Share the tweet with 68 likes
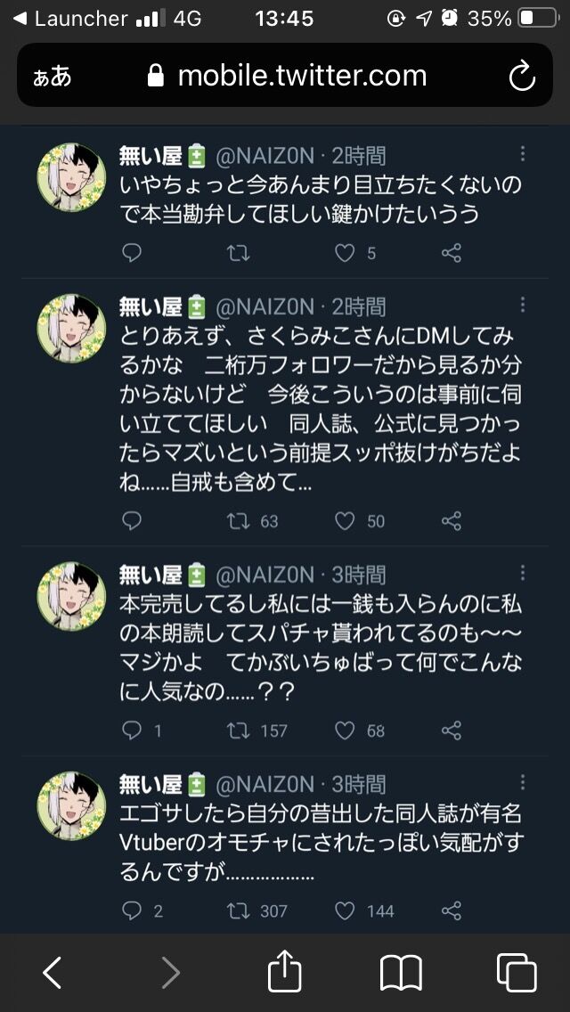Image resolution: width=570 pixels, height=1012 pixels. coord(452,730)
